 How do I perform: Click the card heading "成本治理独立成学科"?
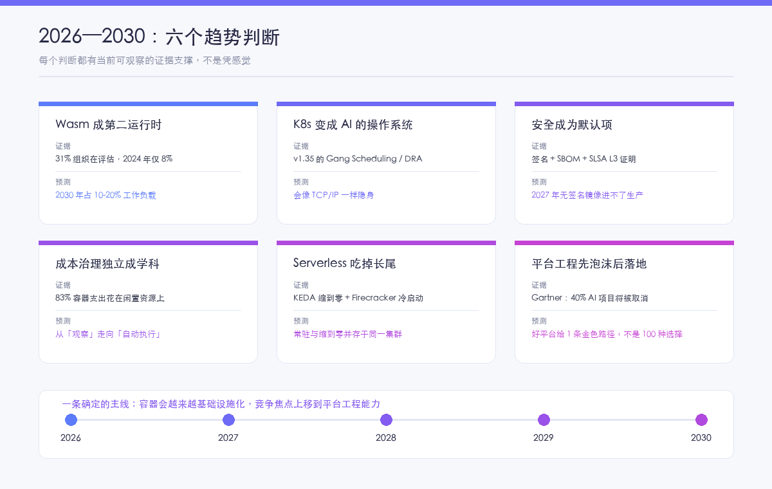[x=107, y=264]
